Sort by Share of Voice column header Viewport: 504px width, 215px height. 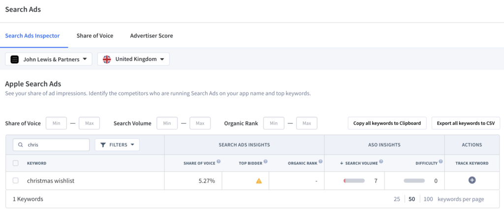199,163
